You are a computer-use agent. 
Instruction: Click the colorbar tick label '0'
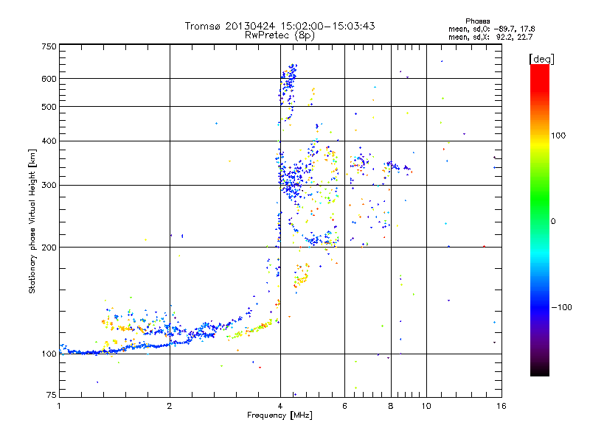click(553, 222)
